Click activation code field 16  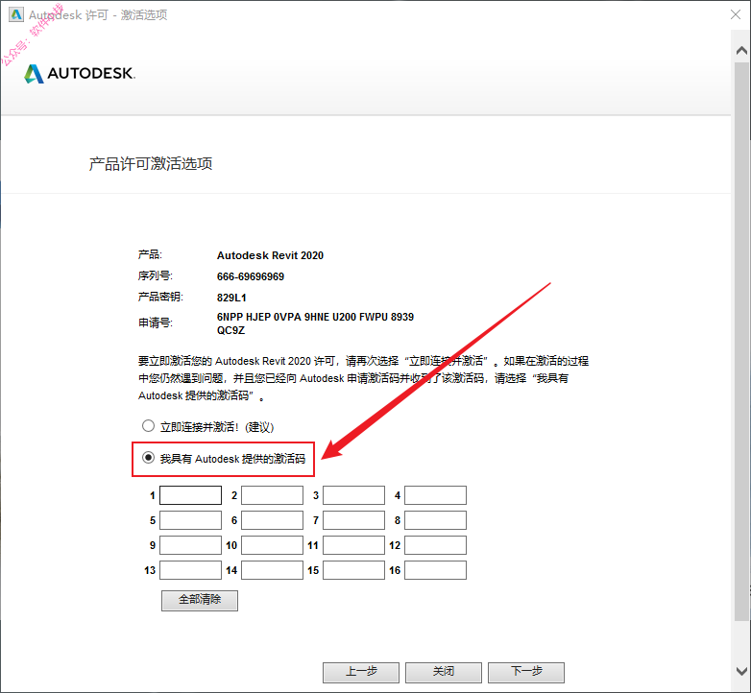pyautogui.click(x=435, y=570)
